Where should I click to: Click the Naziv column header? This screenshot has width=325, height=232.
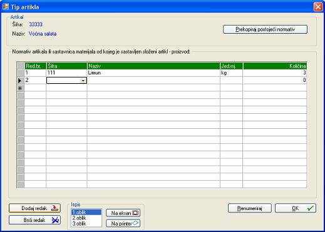coord(153,66)
